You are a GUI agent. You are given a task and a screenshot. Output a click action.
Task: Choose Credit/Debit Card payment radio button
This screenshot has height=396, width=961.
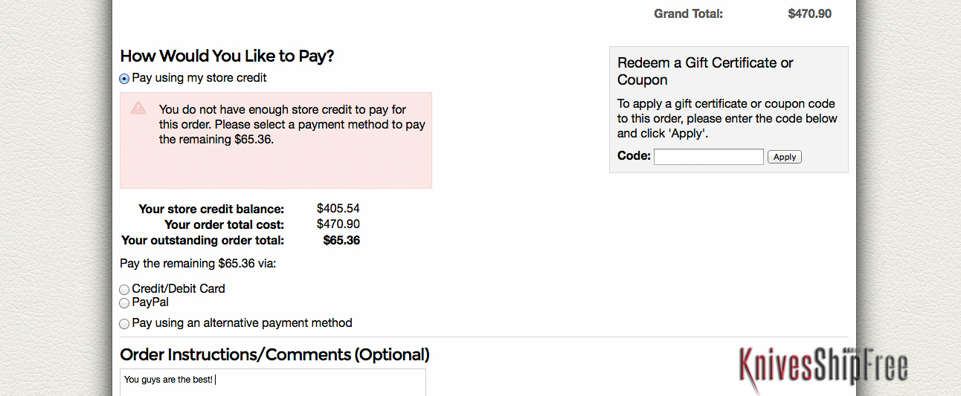pyautogui.click(x=124, y=289)
